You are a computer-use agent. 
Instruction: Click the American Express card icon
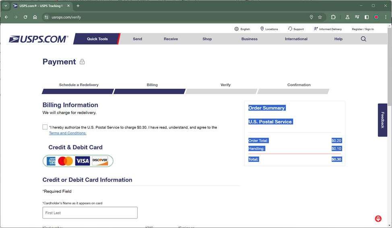(x=51, y=161)
